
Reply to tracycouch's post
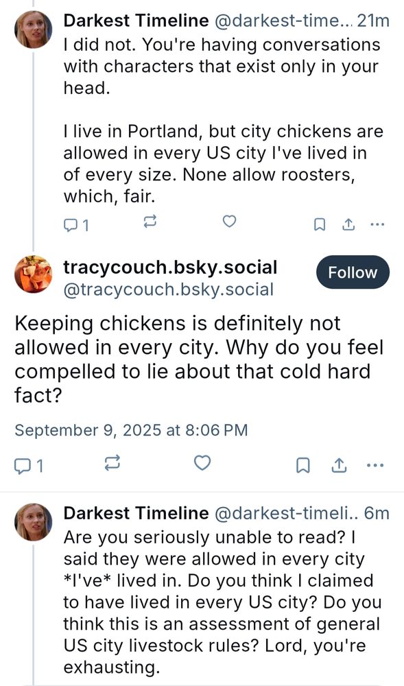click(x=24, y=464)
